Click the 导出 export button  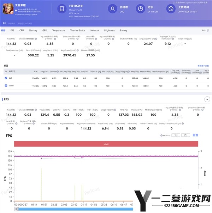(204, 31)
